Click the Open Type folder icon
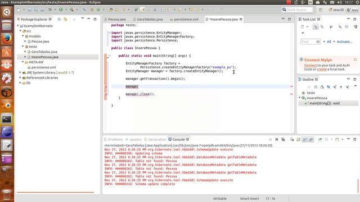The height and width of the screenshot is (202, 360). tap(111, 10)
